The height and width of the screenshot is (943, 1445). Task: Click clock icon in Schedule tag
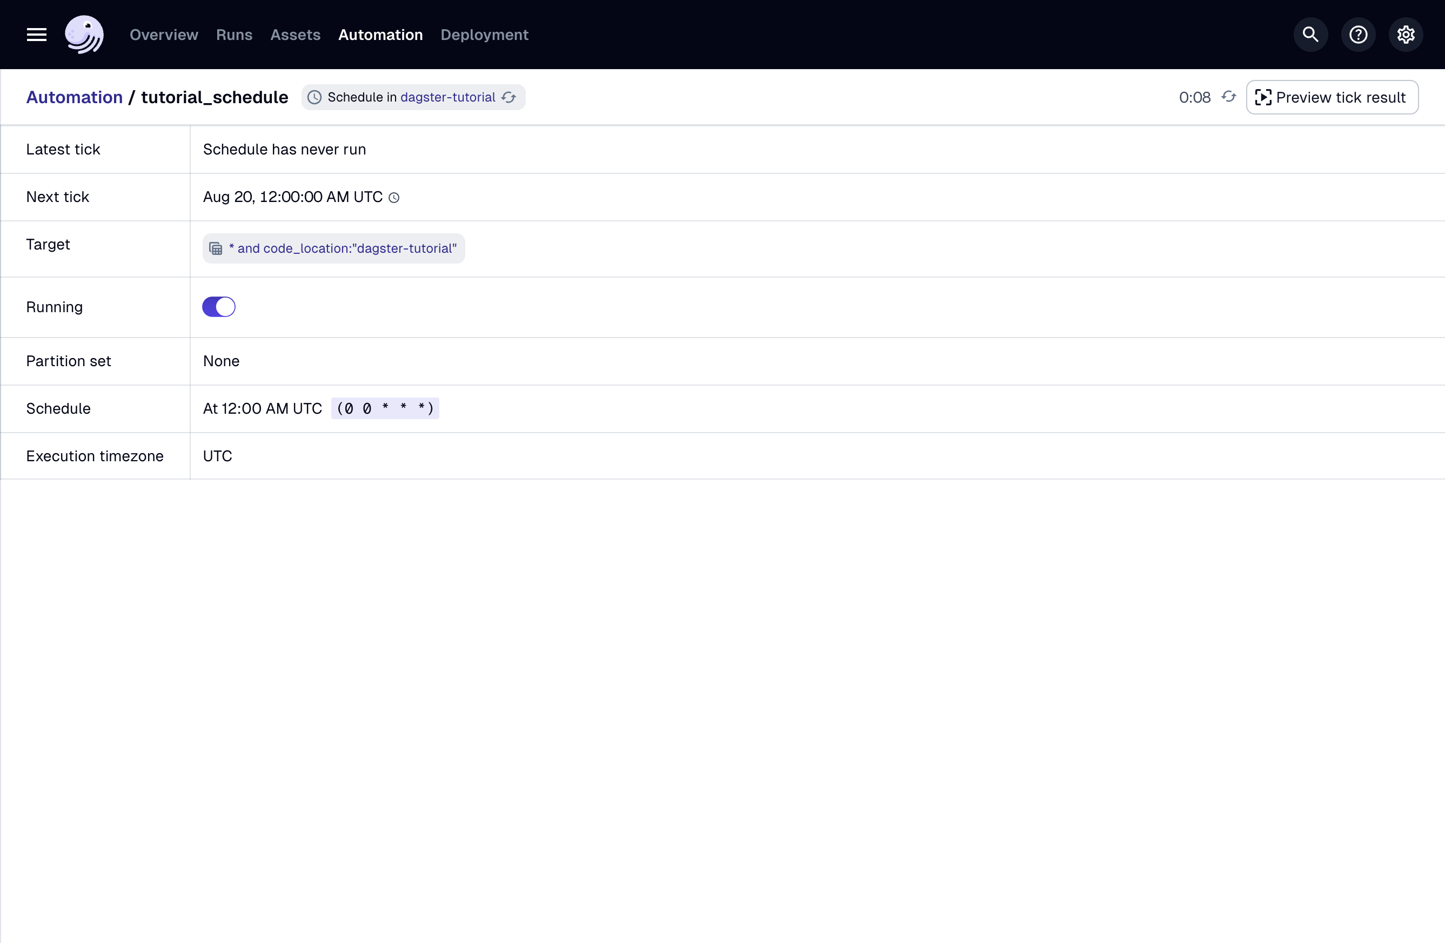[315, 97]
